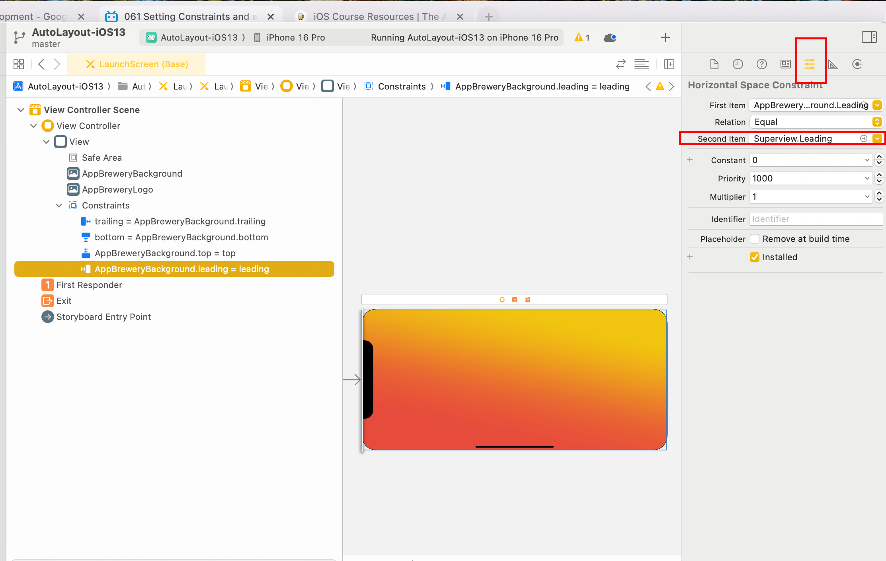Open the Identity inspector

(785, 64)
